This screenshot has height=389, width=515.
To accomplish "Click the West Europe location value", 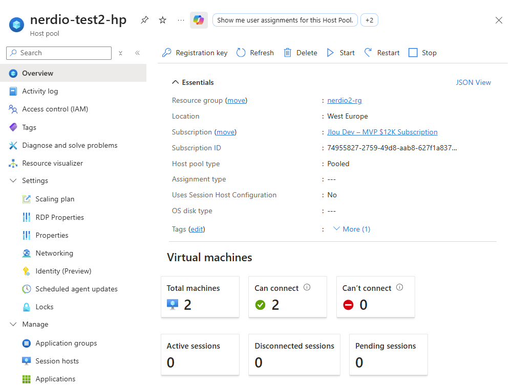I will click(348, 116).
